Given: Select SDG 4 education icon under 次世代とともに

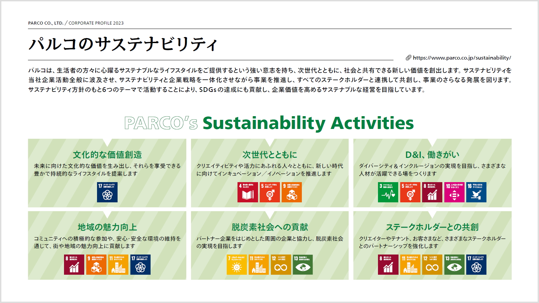Looking at the screenshot, I should pyautogui.click(x=248, y=192).
